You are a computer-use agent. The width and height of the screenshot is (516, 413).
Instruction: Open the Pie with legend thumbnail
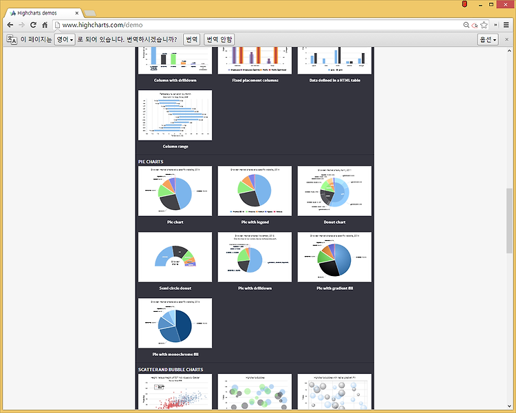(255, 191)
